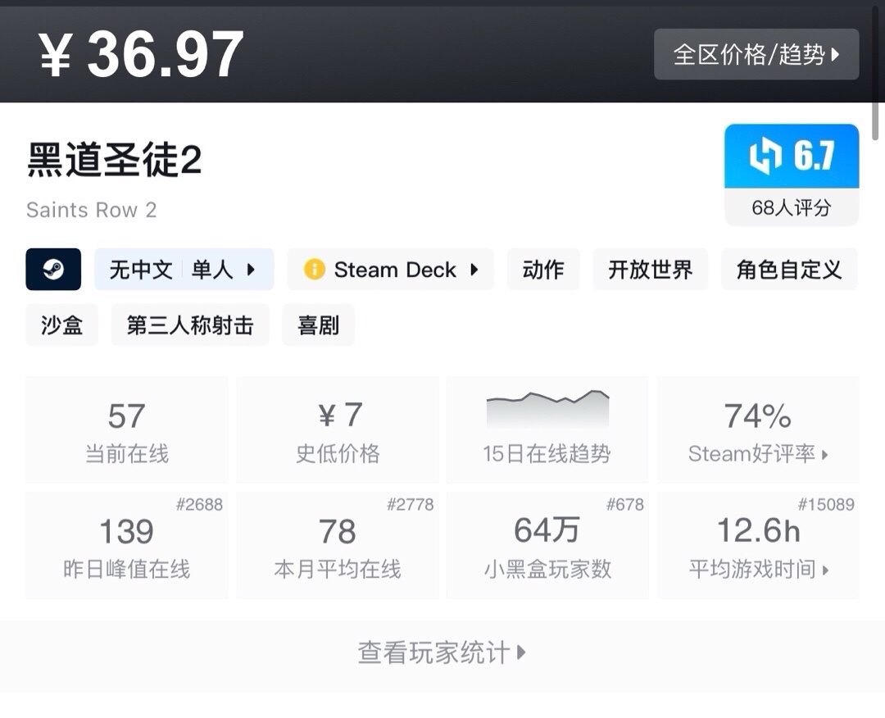Viewport: 885px width, 718px height.
Task: Open 全区价格/趋势 price trend button
Action: click(x=756, y=54)
